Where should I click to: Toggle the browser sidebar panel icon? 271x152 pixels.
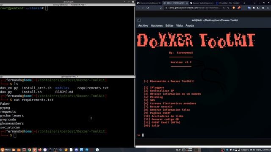point(258,8)
